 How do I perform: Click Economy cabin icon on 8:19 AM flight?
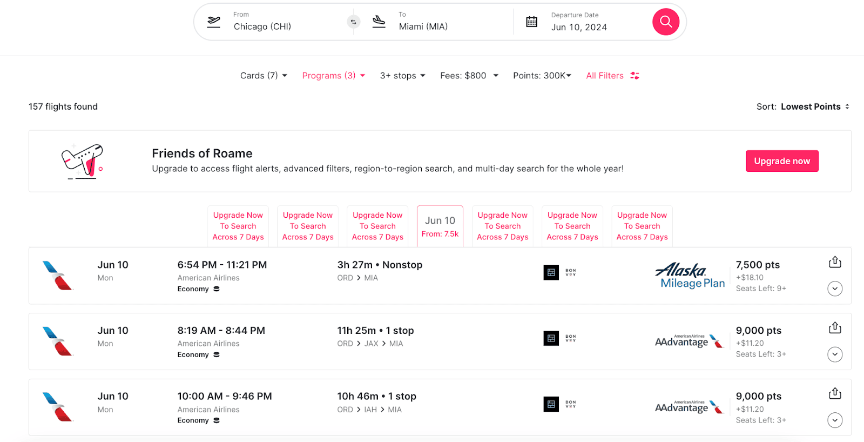pos(217,355)
